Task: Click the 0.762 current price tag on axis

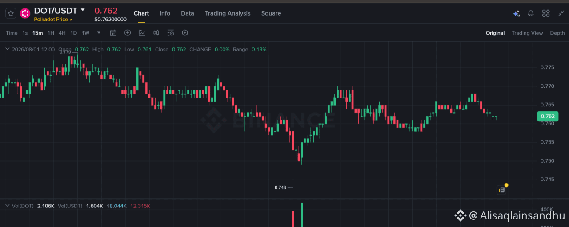Action: pos(547,116)
